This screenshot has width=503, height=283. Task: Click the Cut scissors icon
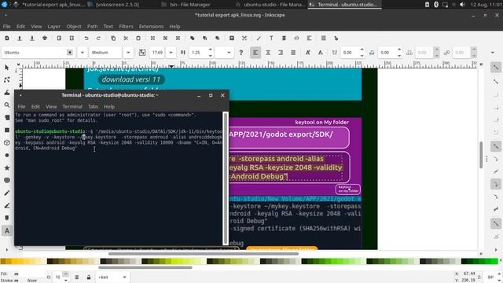tap(126, 39)
